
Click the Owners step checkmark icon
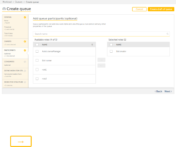click(25, 41)
